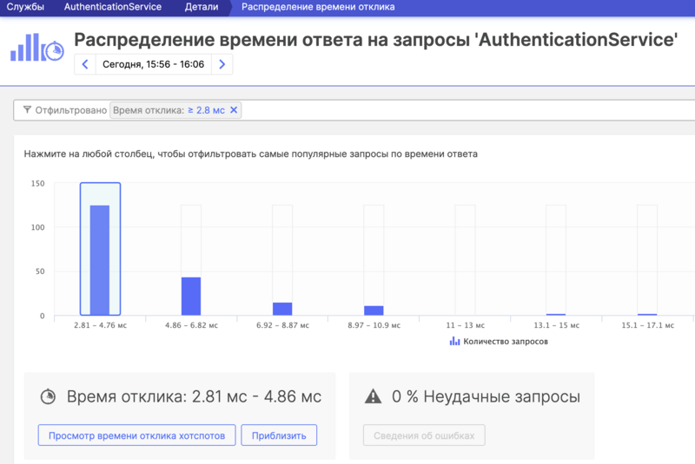
Task: Click the filter funnel icon
Action: pyautogui.click(x=27, y=109)
